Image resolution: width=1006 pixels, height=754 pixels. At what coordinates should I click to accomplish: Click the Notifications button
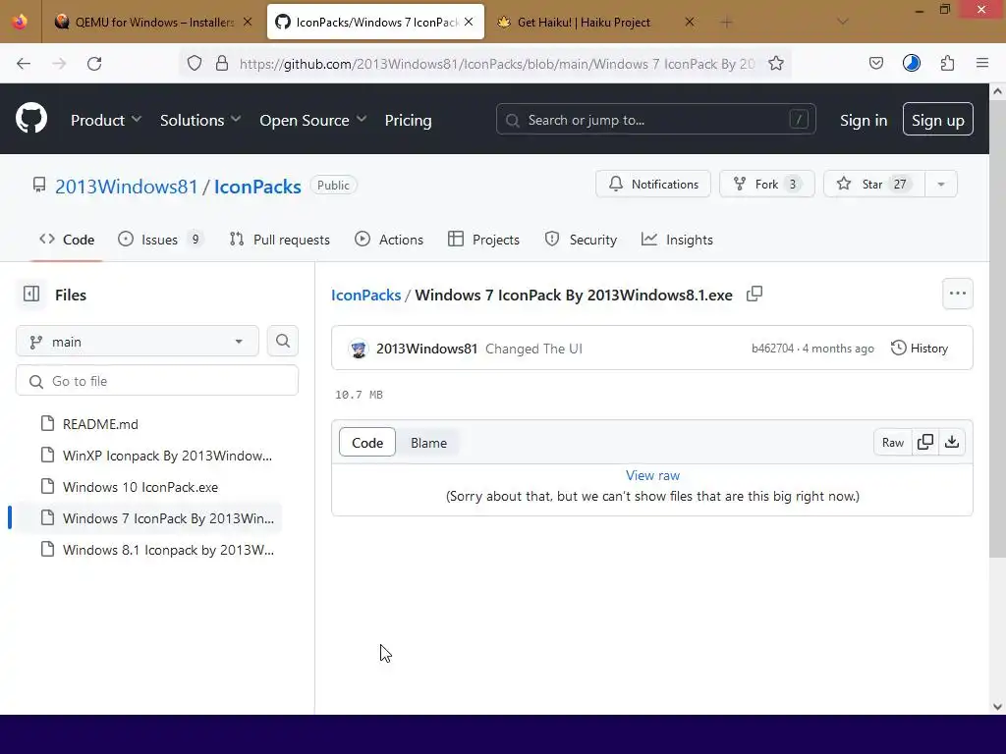point(653,184)
